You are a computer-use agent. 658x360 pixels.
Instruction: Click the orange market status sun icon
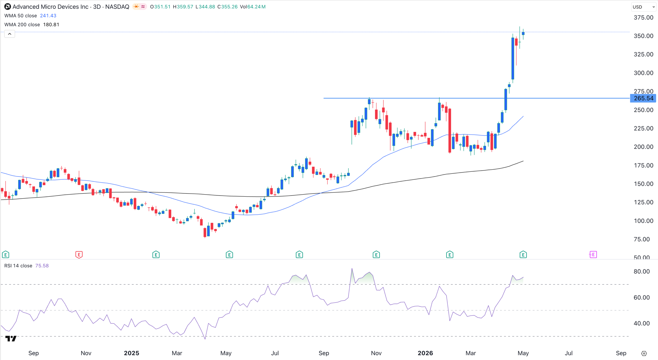136,7
